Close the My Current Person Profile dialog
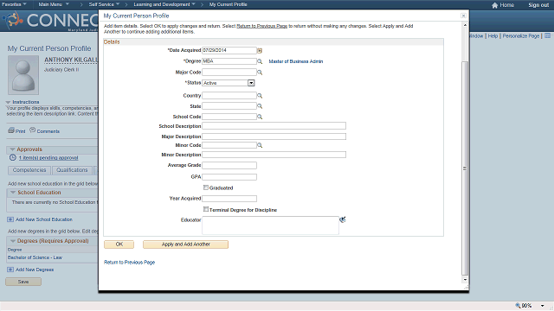The width and height of the screenshot is (554, 311). (463, 16)
